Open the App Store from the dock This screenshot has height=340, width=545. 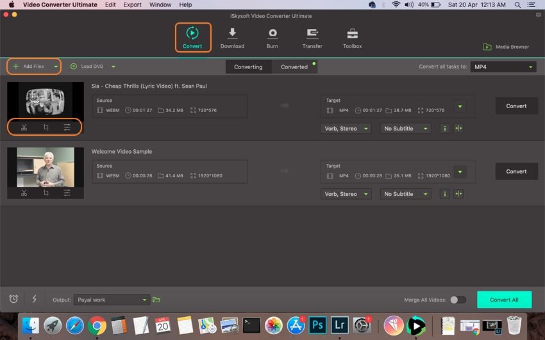296,325
